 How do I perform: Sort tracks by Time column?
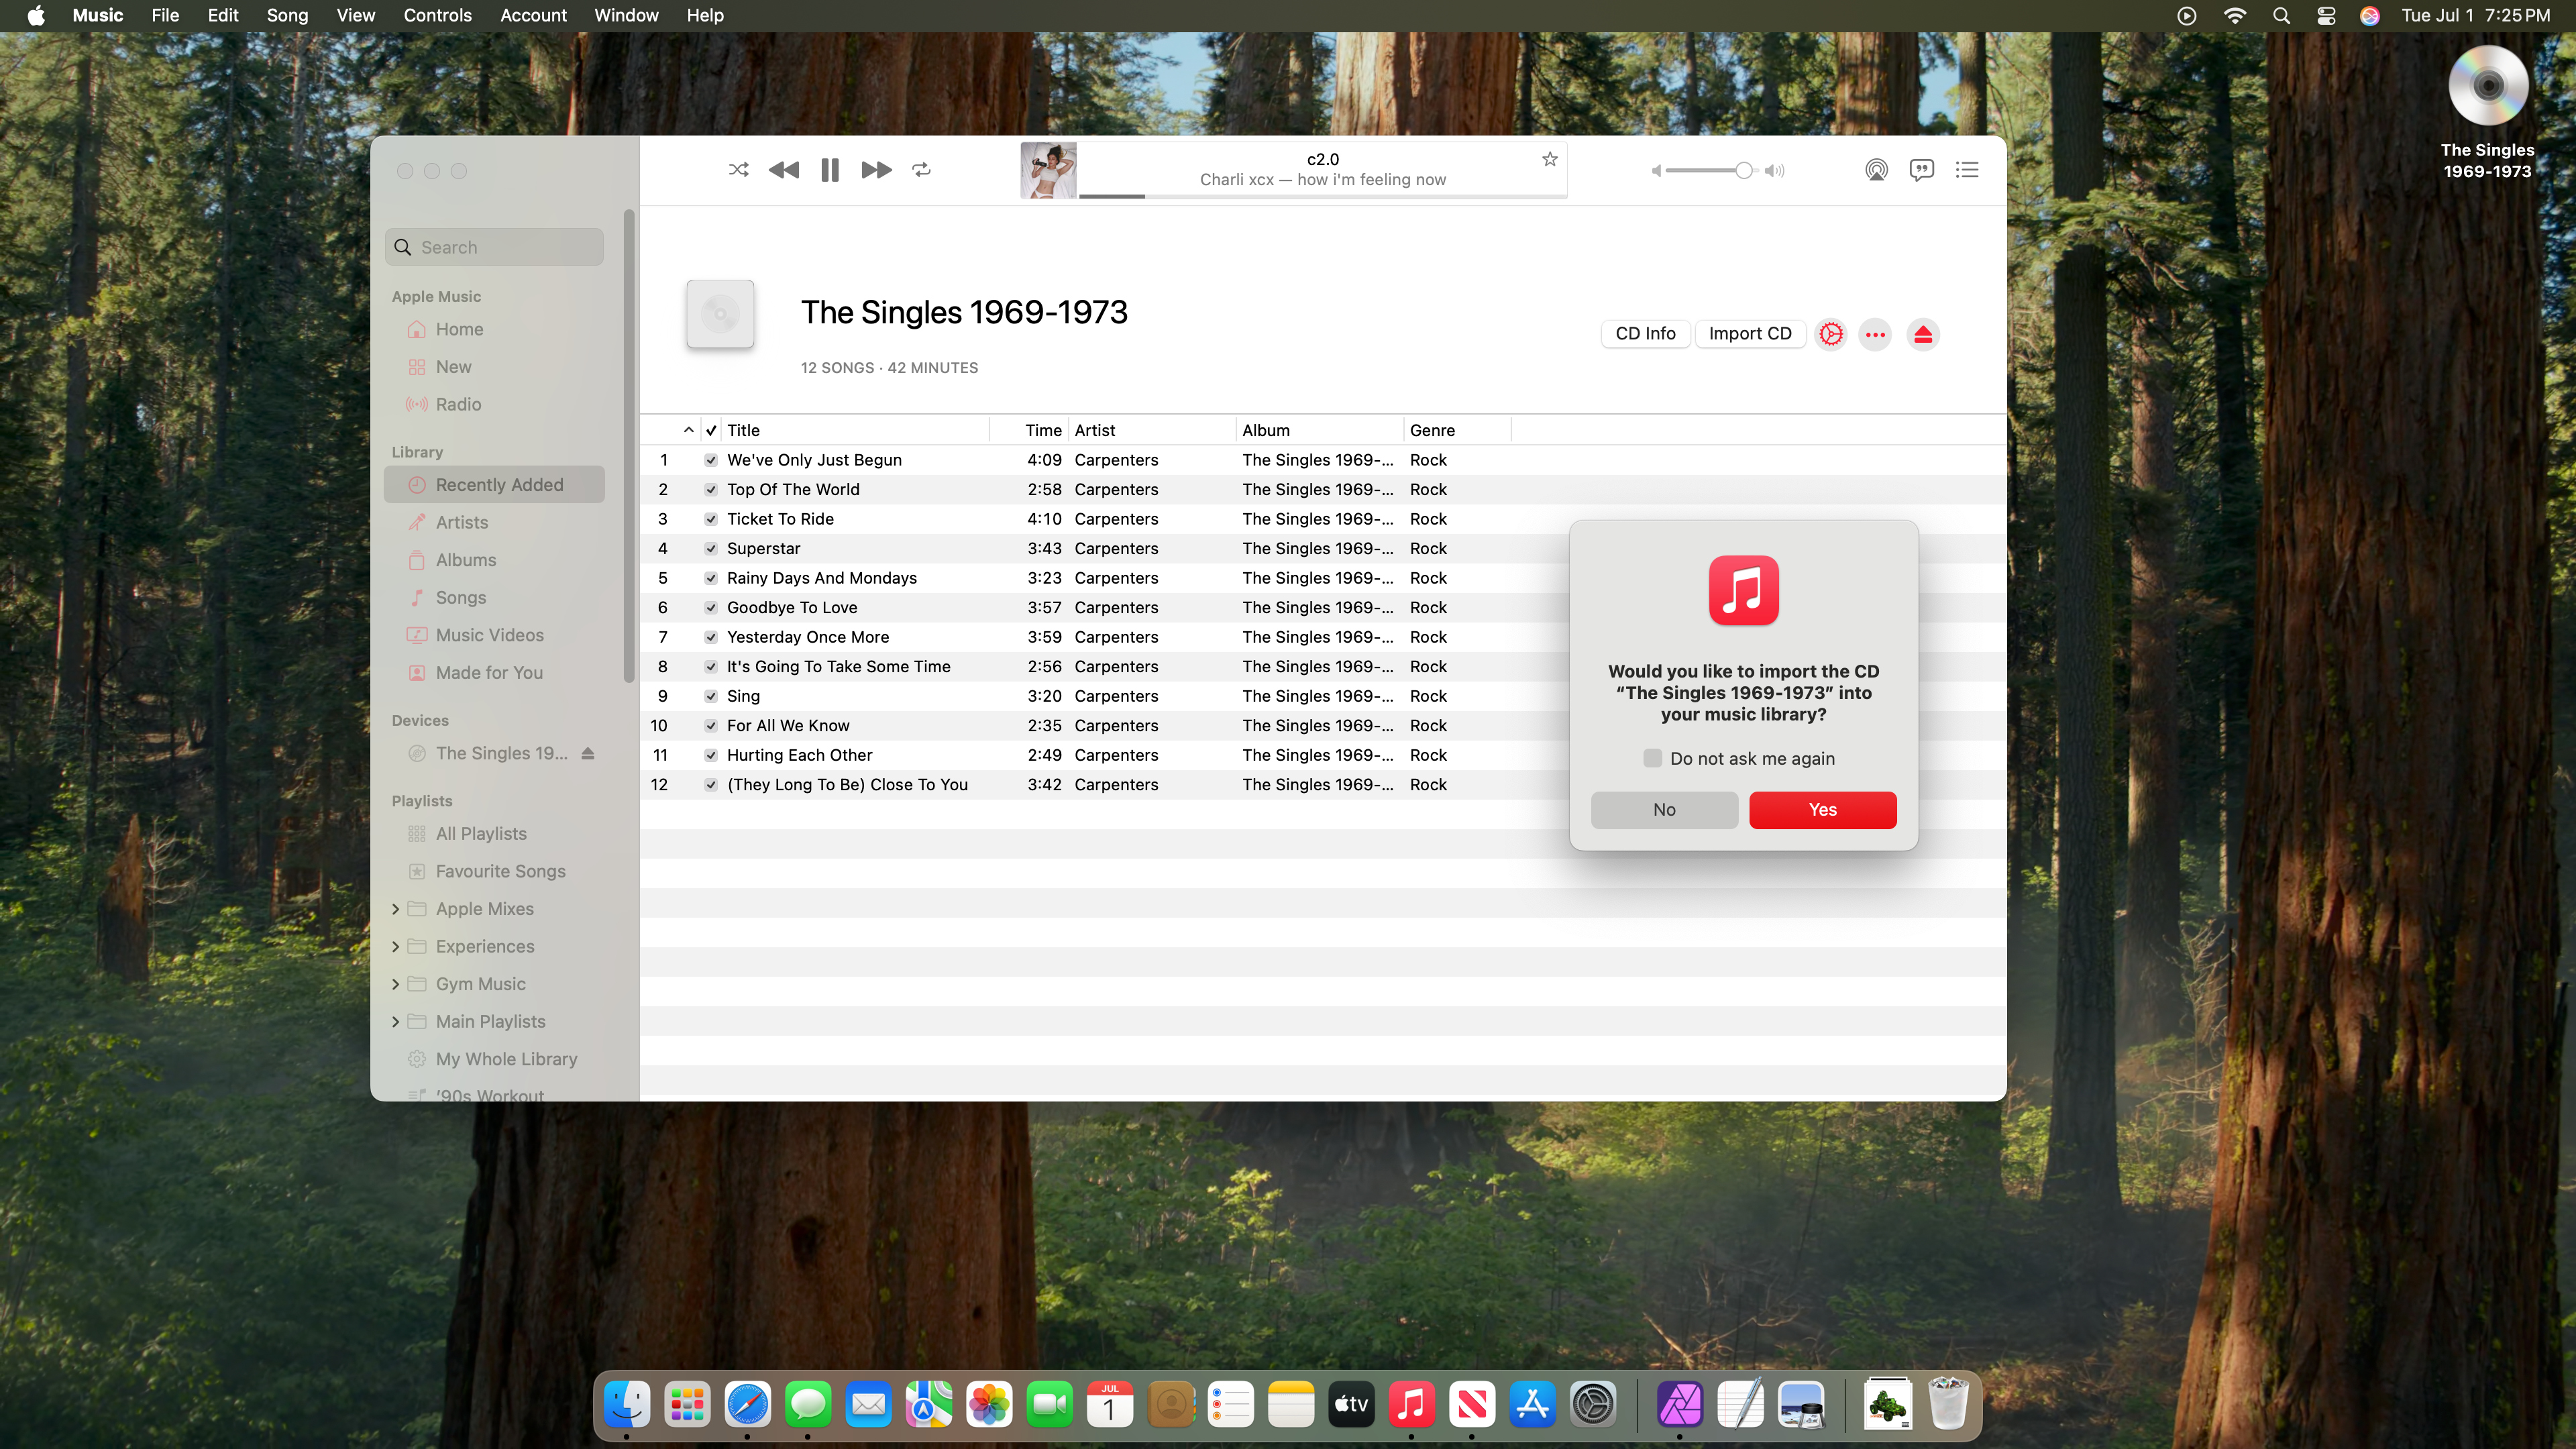pos(1030,430)
